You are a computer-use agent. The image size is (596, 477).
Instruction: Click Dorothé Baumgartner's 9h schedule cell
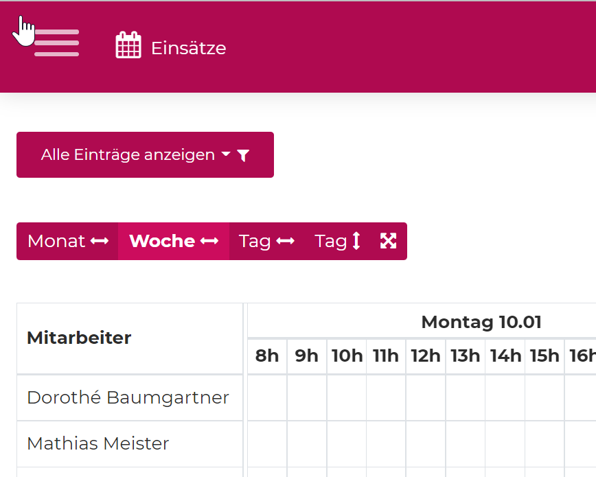307,397
